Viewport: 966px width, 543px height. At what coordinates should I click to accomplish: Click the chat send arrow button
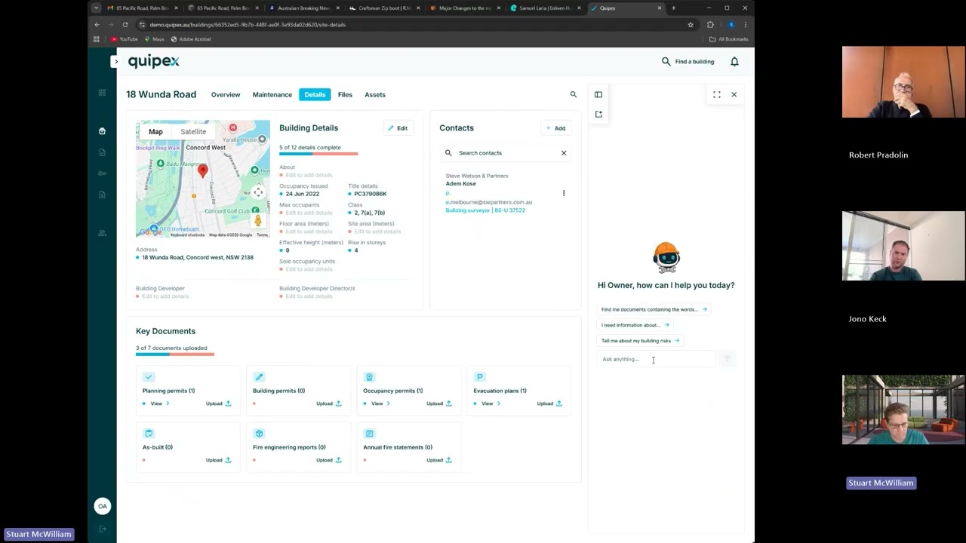click(x=727, y=359)
